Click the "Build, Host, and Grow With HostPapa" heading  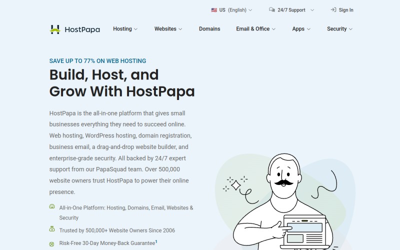tap(122, 83)
